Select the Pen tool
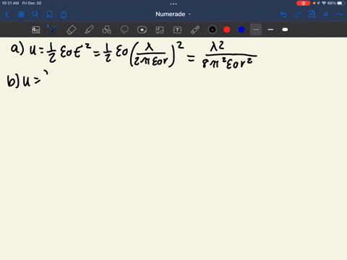 53,30
